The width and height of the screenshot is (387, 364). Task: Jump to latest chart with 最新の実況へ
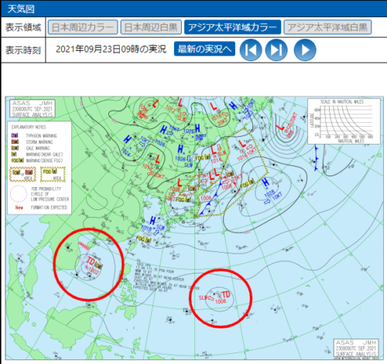[x=204, y=49]
